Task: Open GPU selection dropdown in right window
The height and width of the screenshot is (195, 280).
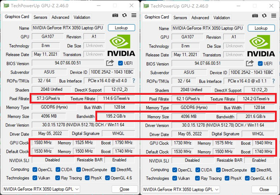Action: tap(181, 189)
